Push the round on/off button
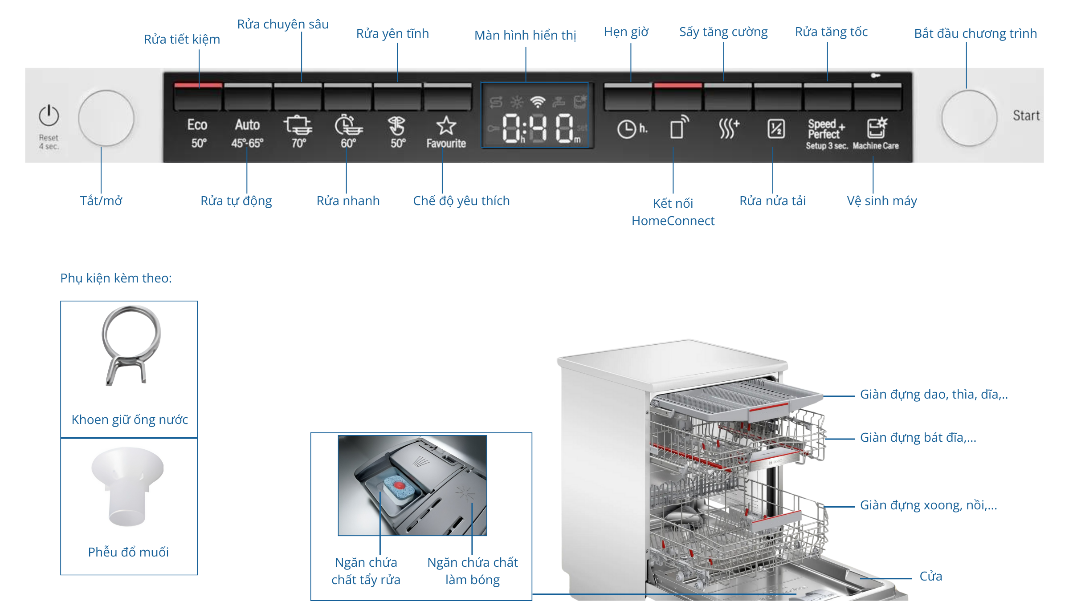 [106, 118]
